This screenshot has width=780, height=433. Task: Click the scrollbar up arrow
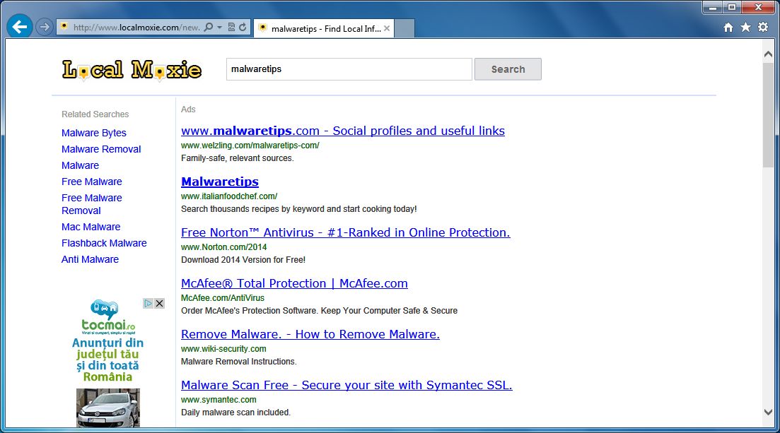coord(768,54)
